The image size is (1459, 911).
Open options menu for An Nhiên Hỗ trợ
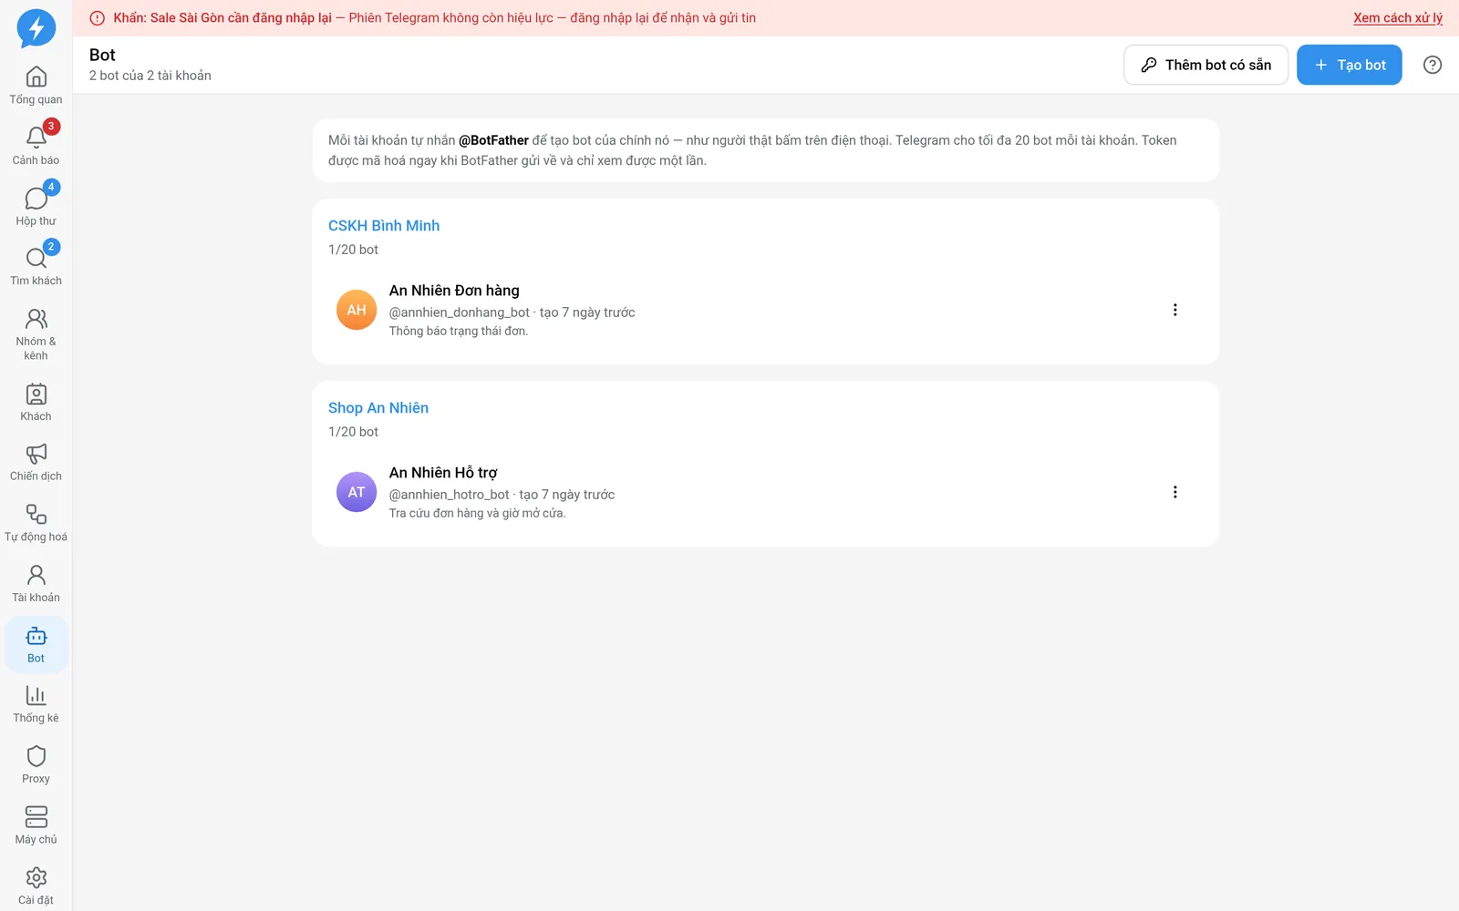(x=1174, y=492)
